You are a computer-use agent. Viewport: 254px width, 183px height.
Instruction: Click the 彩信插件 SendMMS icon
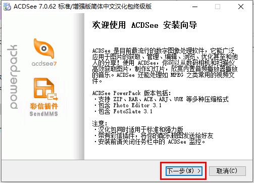pos(45,89)
